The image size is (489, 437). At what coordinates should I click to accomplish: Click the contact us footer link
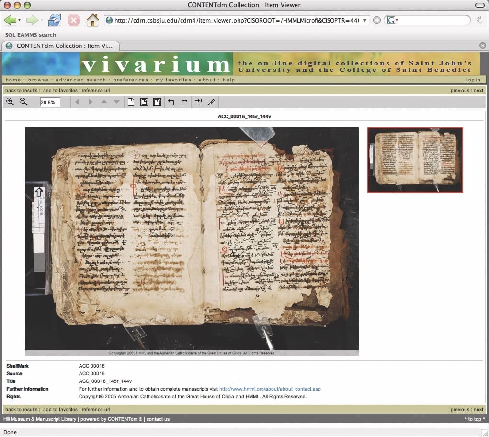pyautogui.click(x=158, y=419)
